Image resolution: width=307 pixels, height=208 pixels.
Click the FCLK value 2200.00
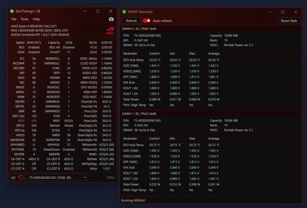pos(107,47)
